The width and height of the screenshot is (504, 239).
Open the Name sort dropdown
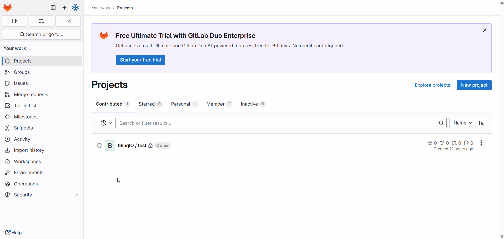pyautogui.click(x=462, y=123)
